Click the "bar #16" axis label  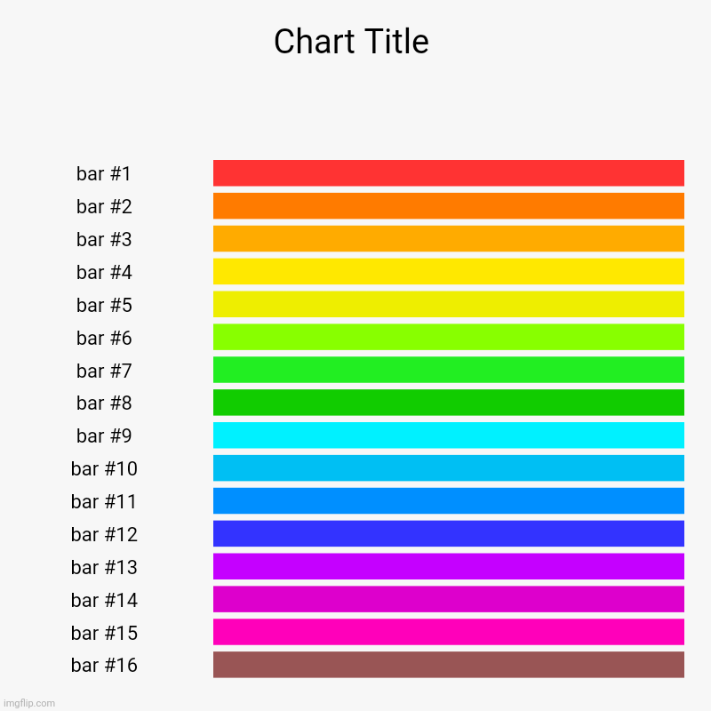point(104,665)
